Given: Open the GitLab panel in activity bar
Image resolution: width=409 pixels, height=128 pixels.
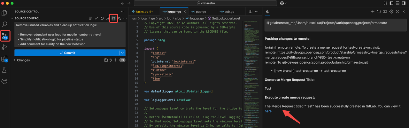Looking at the screenshot, I should [x=5, y=81].
